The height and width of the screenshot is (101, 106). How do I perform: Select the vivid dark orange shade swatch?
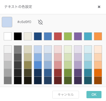pyautogui.click(x=98, y=73)
